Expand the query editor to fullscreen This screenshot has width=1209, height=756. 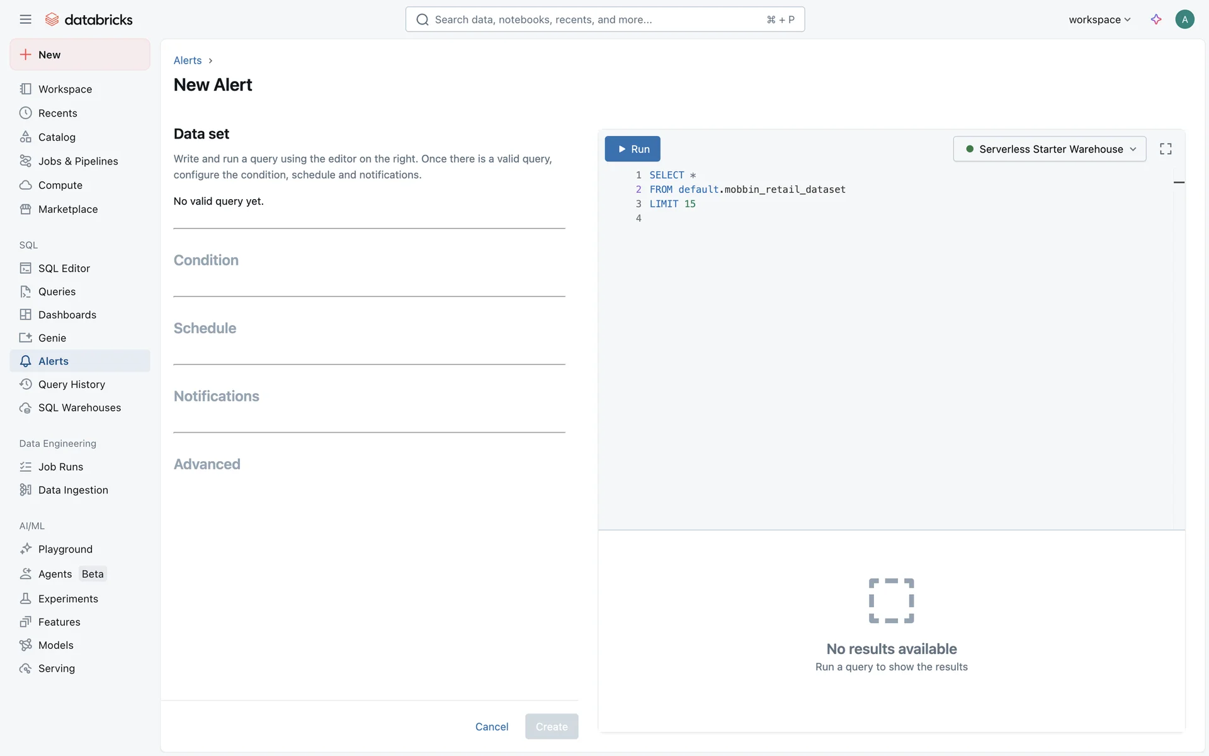pos(1166,149)
